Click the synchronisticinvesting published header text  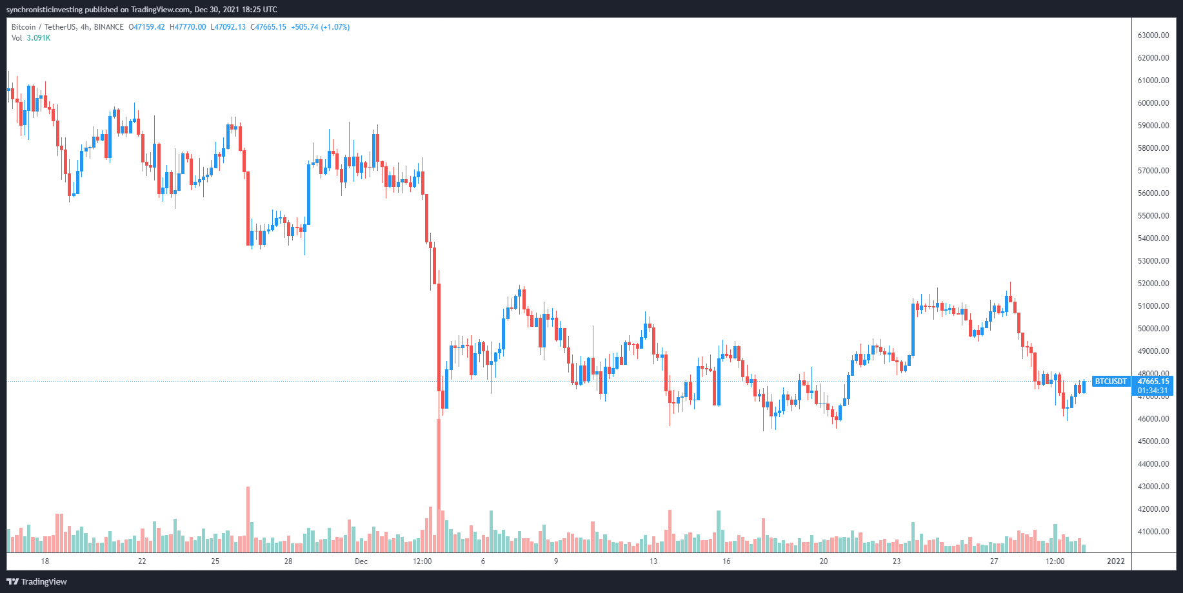pyautogui.click(x=141, y=9)
